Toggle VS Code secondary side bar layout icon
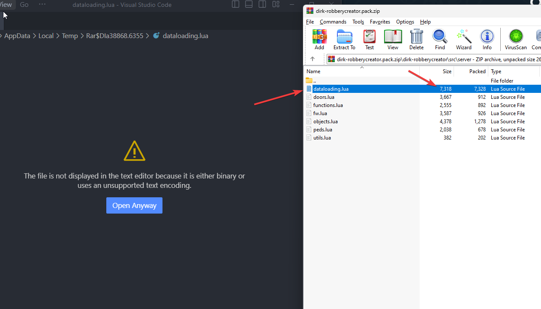The height and width of the screenshot is (309, 541). pyautogui.click(x=262, y=5)
